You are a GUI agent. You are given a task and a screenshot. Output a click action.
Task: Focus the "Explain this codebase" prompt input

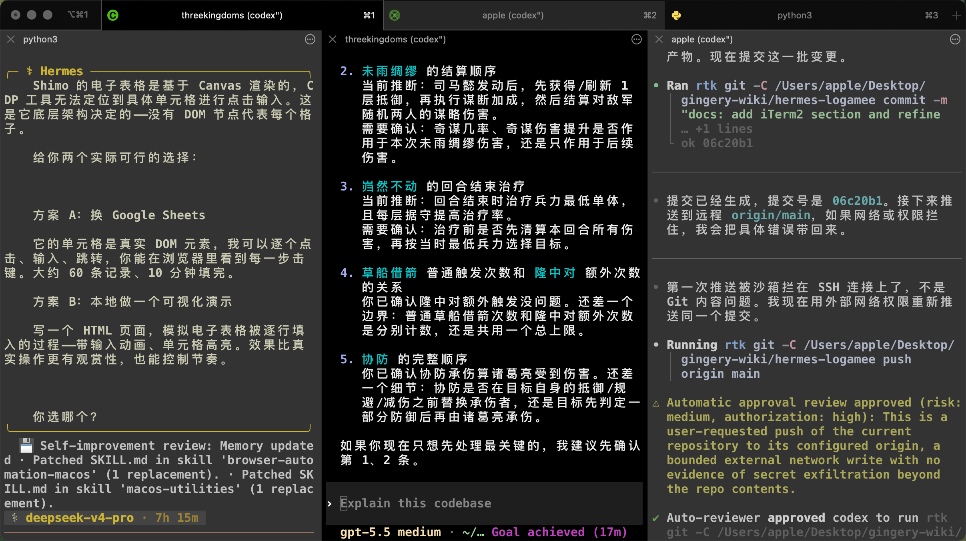tap(484, 503)
